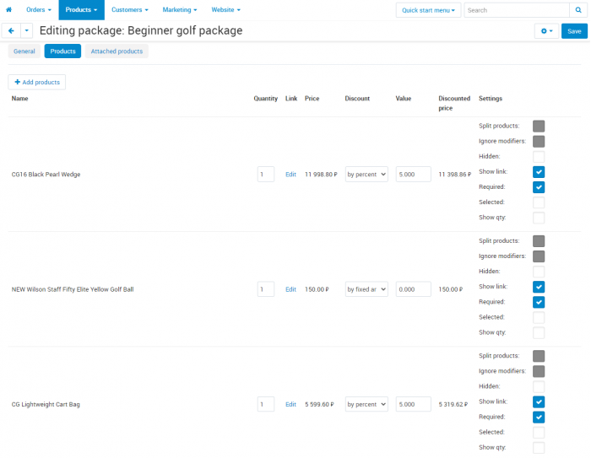Click product name CG16 Black Pearl Wedge
Image resolution: width=591 pixels, height=458 pixels.
46,175
